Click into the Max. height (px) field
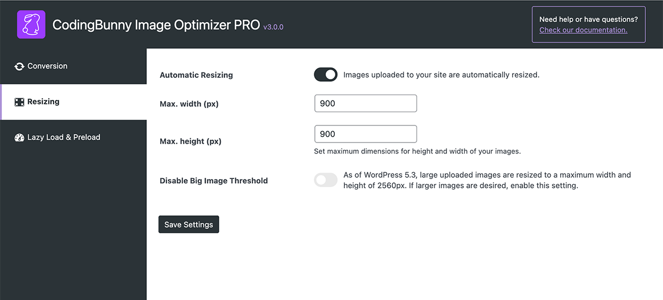 pos(365,134)
